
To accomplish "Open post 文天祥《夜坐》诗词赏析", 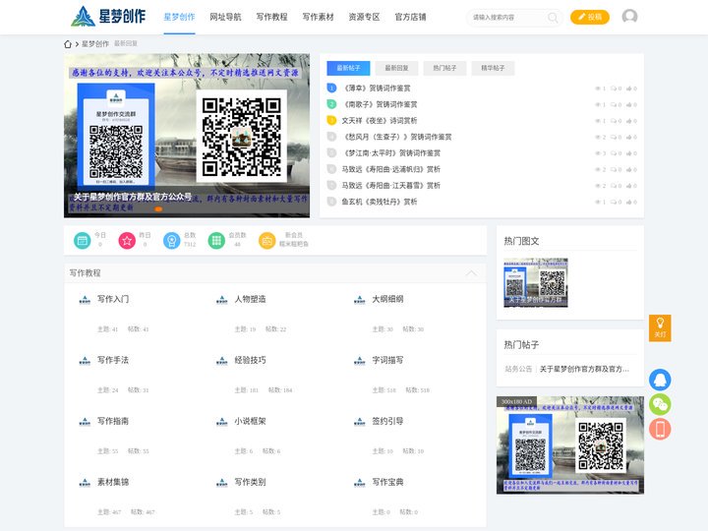I will (x=380, y=121).
